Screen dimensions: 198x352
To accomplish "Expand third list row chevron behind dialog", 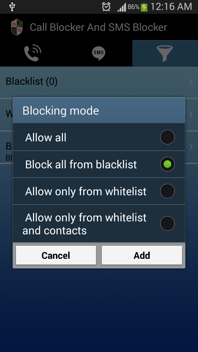I will coord(191,147).
